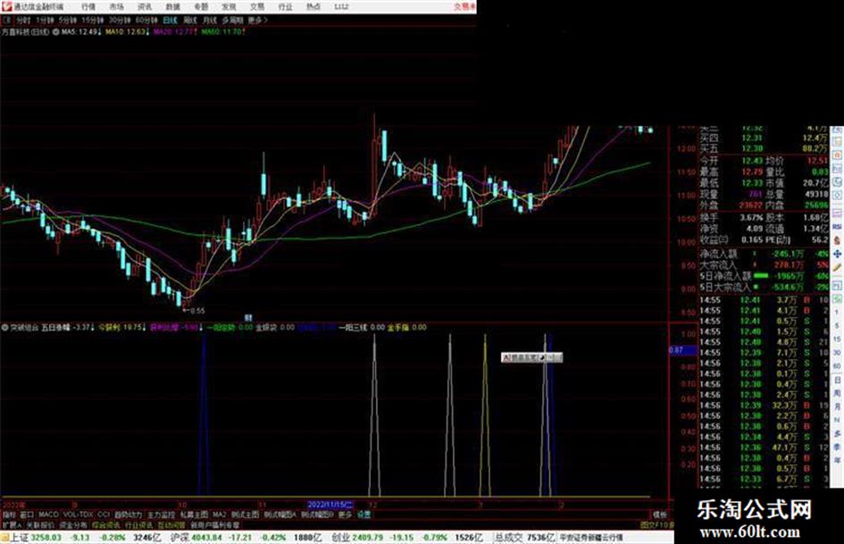The width and height of the screenshot is (844, 544).
Task: Switch chart to 15分钟 period
Action: click(x=93, y=21)
